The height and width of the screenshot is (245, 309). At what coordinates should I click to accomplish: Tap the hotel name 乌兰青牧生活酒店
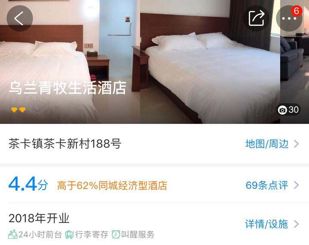(67, 88)
